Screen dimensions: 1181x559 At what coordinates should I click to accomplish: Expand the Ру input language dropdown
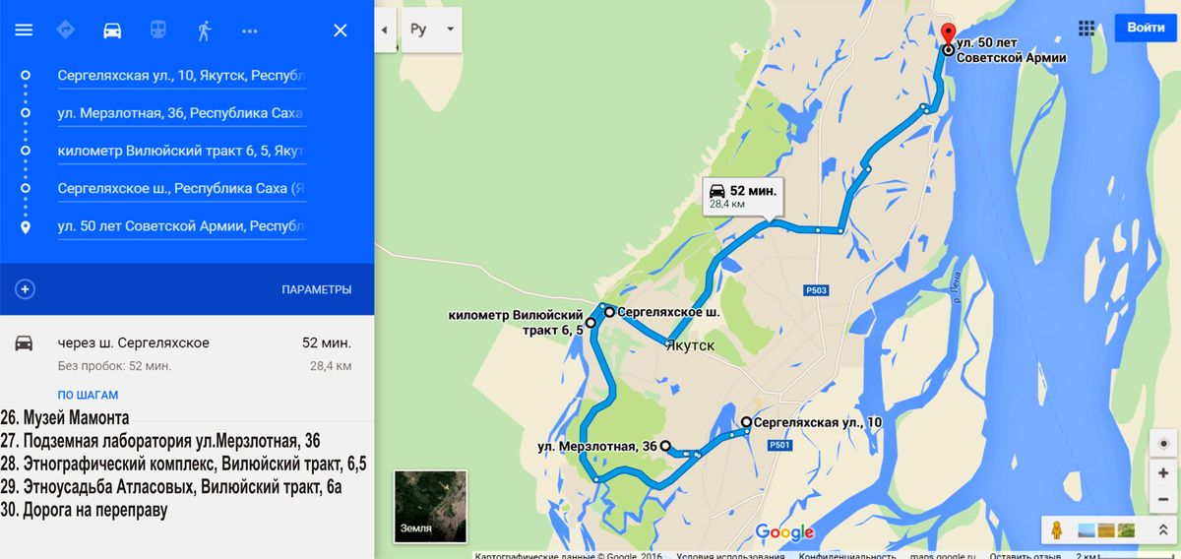(432, 30)
